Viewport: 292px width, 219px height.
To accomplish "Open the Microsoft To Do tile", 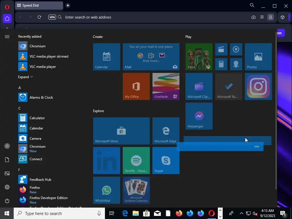I will 229,86.
